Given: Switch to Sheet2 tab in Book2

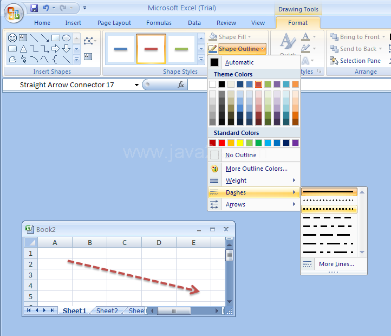Looking at the screenshot, I should [107, 311].
